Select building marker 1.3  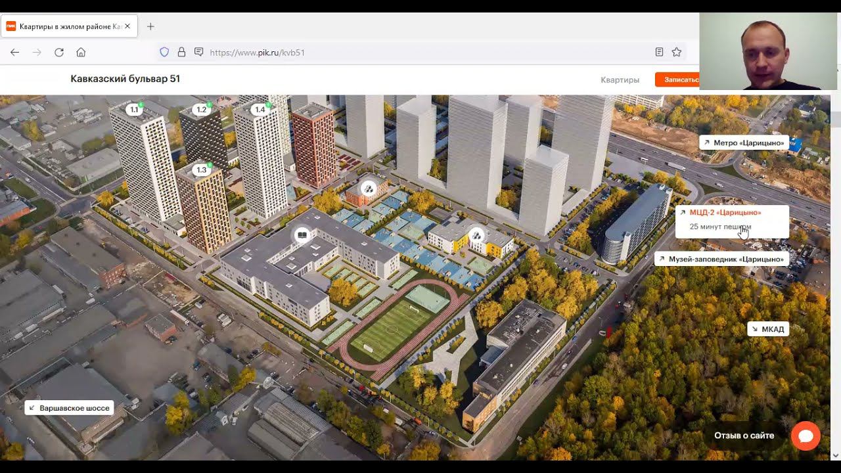click(x=202, y=170)
